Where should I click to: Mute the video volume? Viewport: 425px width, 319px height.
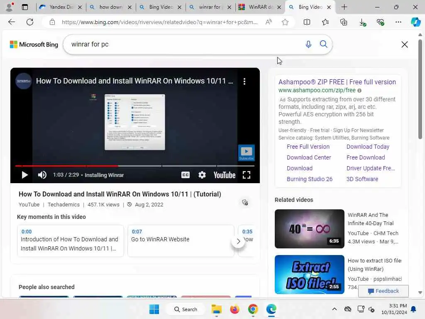(42, 175)
